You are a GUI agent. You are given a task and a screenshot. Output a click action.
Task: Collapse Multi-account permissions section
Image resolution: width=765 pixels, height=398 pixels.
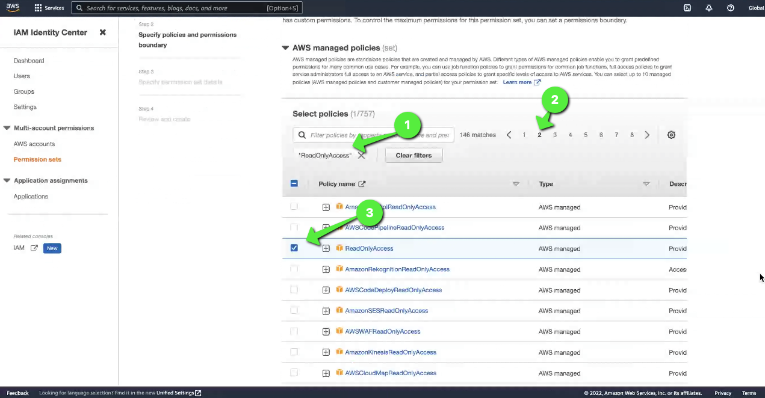[x=7, y=128]
